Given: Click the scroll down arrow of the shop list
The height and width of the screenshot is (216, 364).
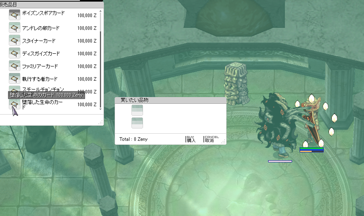Looking at the screenshot, I should click(100, 109).
